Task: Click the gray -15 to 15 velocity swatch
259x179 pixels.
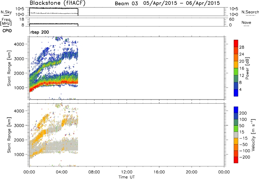Action: pos(236,135)
